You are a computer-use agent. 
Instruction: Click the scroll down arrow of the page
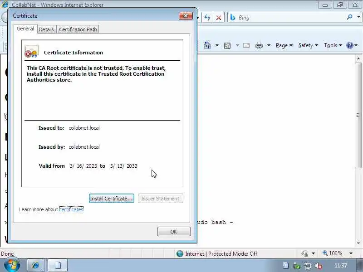coord(358,243)
